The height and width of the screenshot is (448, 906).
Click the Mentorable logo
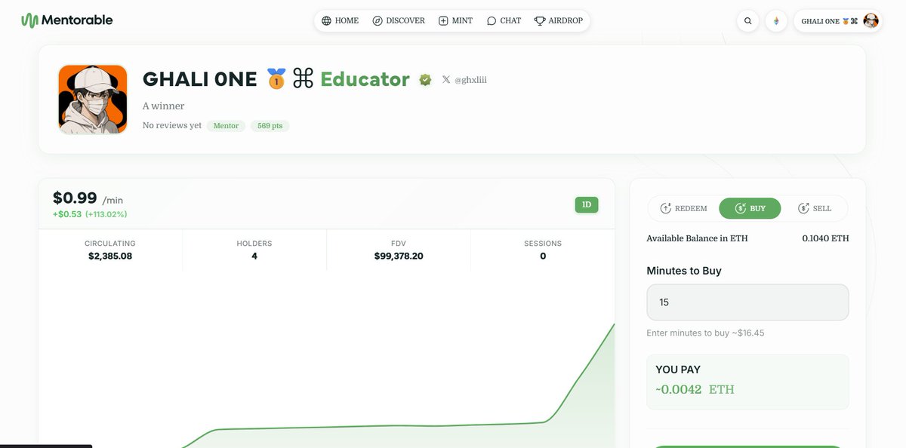(67, 20)
